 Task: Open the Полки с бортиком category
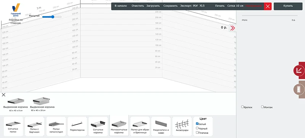(x=34, y=126)
